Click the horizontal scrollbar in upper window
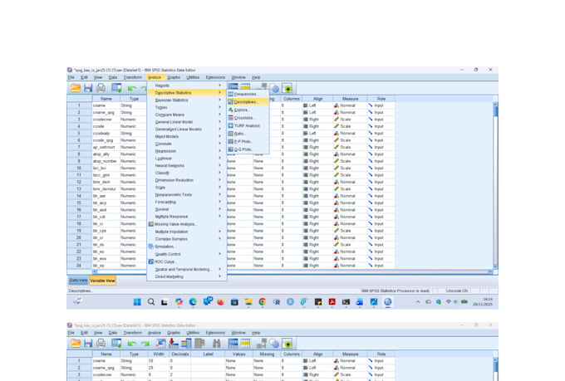565x381 pixels. (x=292, y=272)
